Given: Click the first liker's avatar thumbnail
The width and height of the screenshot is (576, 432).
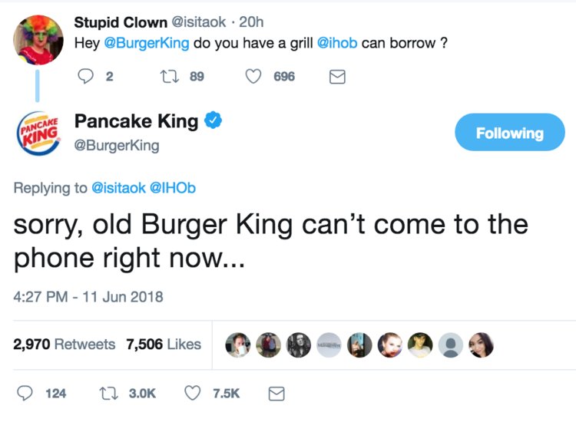Looking at the screenshot, I should [239, 345].
